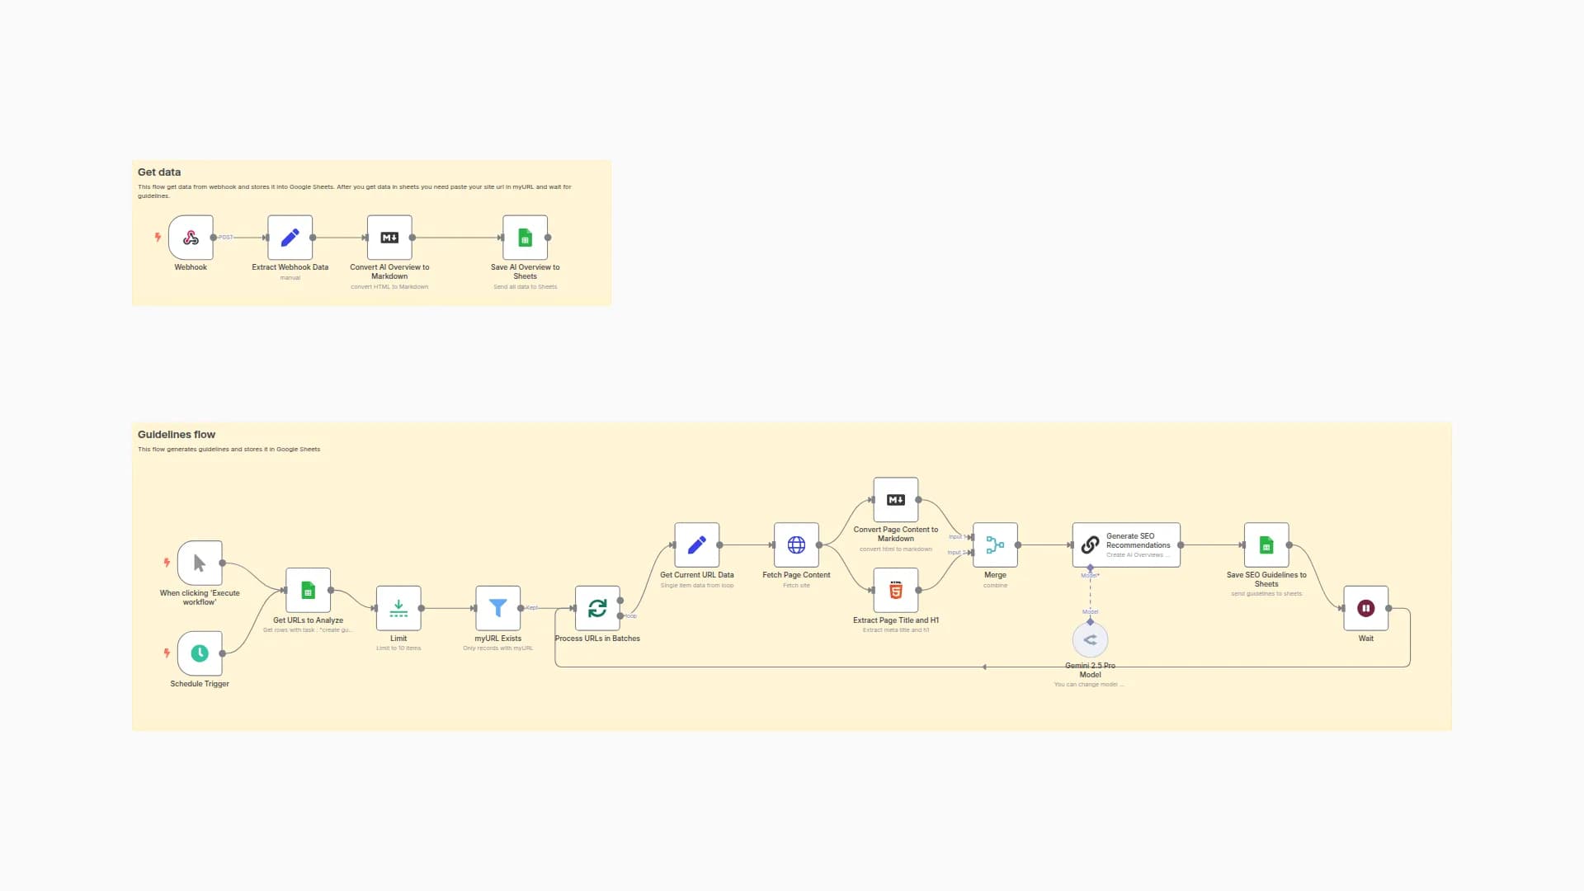Click the Fetch Page Content globe node
The image size is (1584, 891).
pos(796,544)
